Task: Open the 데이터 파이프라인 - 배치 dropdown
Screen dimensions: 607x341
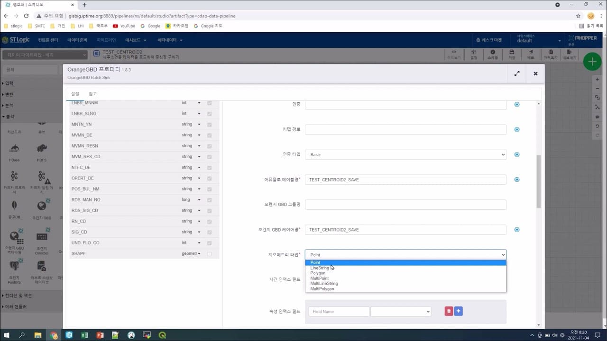Action: pos(45,55)
